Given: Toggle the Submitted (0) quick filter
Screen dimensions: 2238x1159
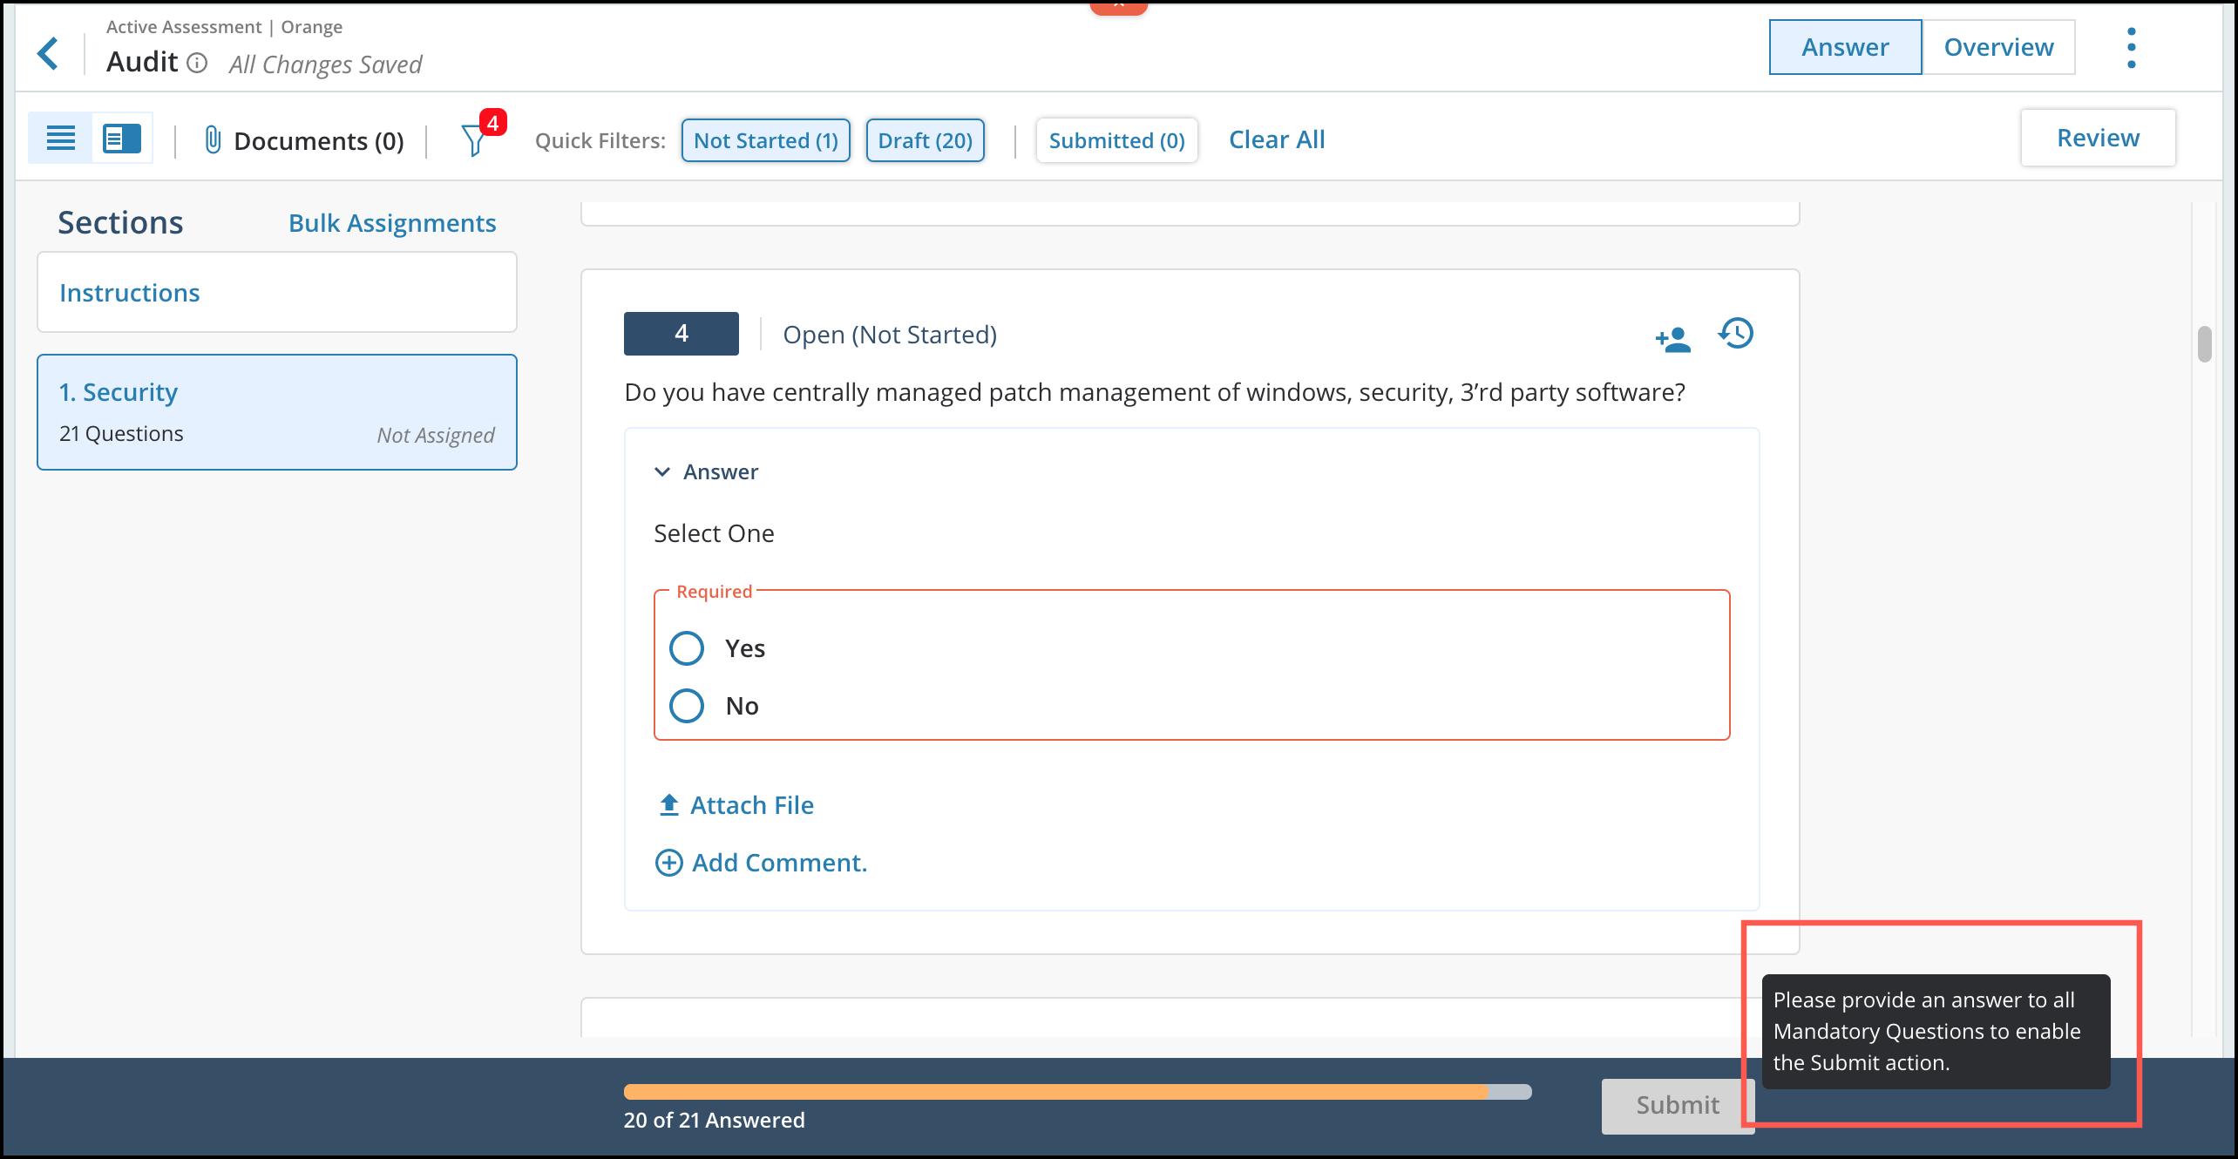Looking at the screenshot, I should coord(1116,140).
